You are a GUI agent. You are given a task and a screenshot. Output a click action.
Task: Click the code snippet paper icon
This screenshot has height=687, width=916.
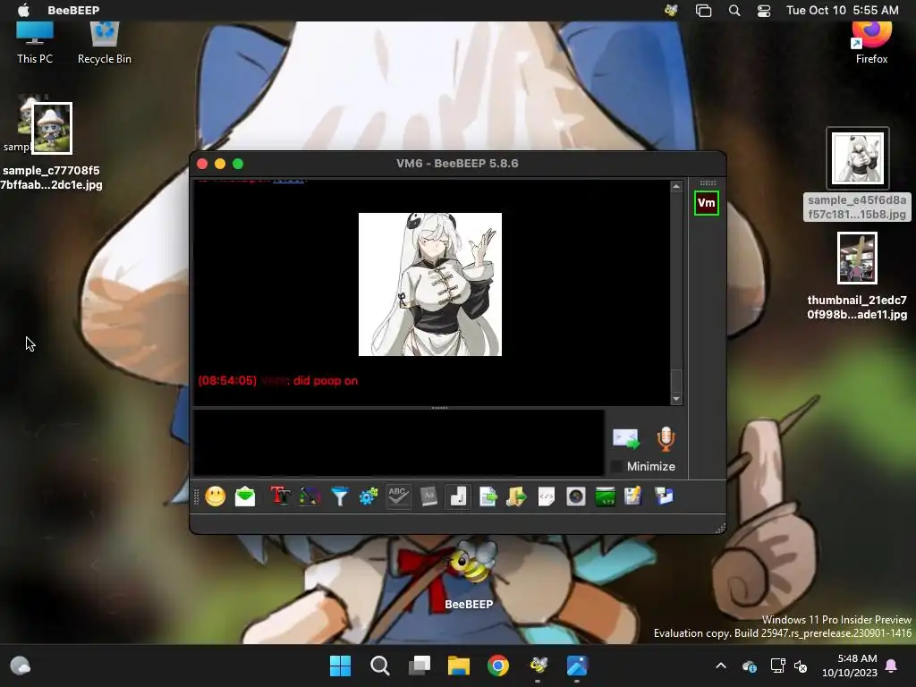pyautogui.click(x=547, y=496)
